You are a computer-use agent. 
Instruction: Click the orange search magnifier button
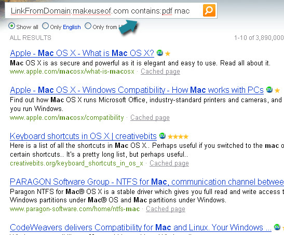[209, 10]
